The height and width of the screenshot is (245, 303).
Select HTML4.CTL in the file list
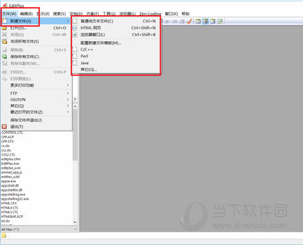click(10, 208)
